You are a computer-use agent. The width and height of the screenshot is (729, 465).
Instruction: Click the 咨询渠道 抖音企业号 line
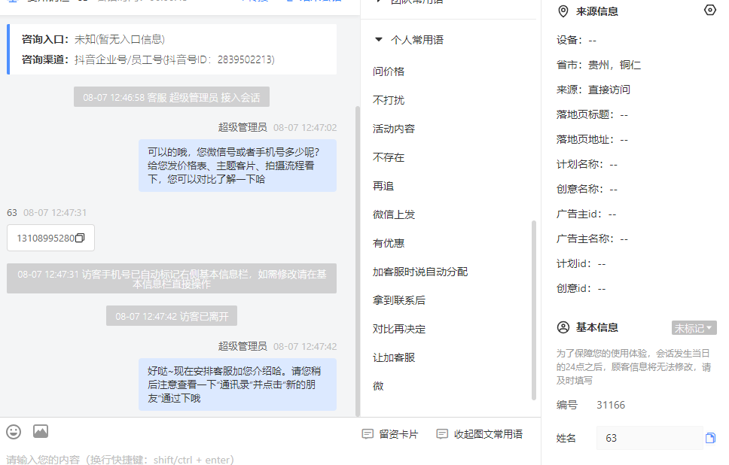[148, 59]
